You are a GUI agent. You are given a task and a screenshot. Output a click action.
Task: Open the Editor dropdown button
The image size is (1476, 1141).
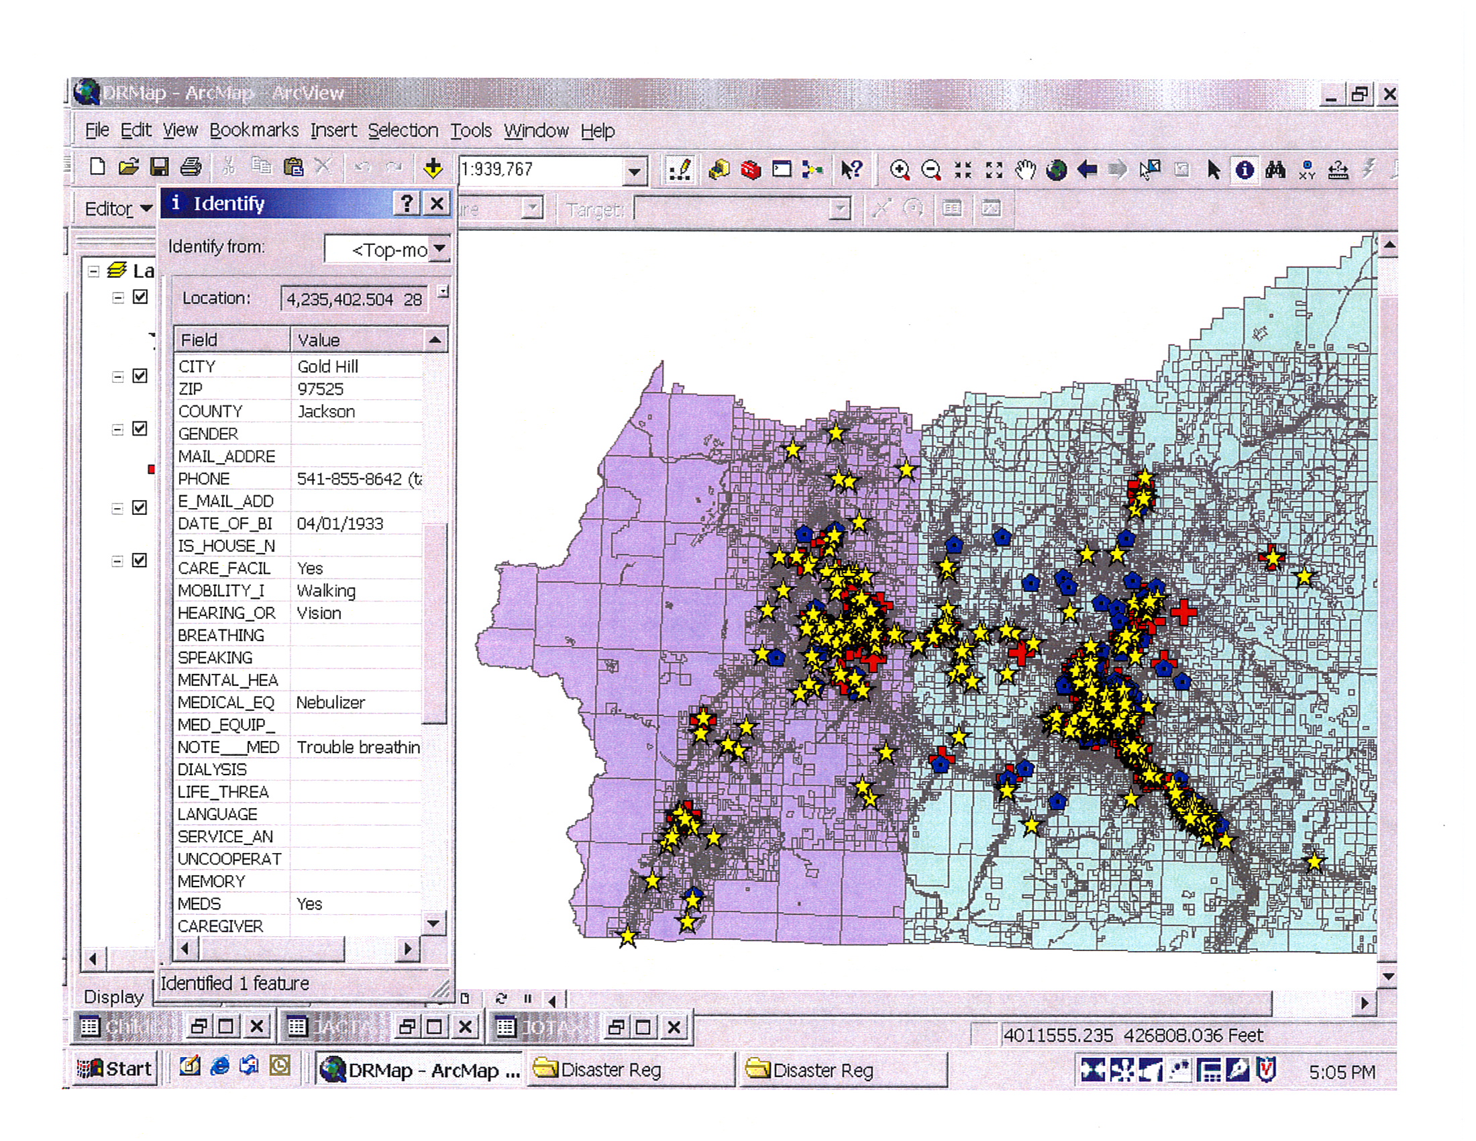coord(117,209)
